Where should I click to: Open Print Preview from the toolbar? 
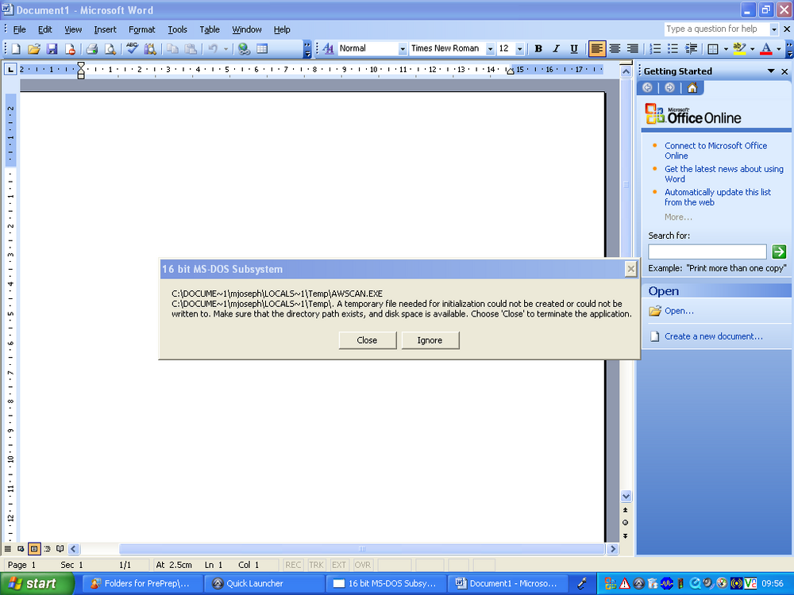coord(110,48)
